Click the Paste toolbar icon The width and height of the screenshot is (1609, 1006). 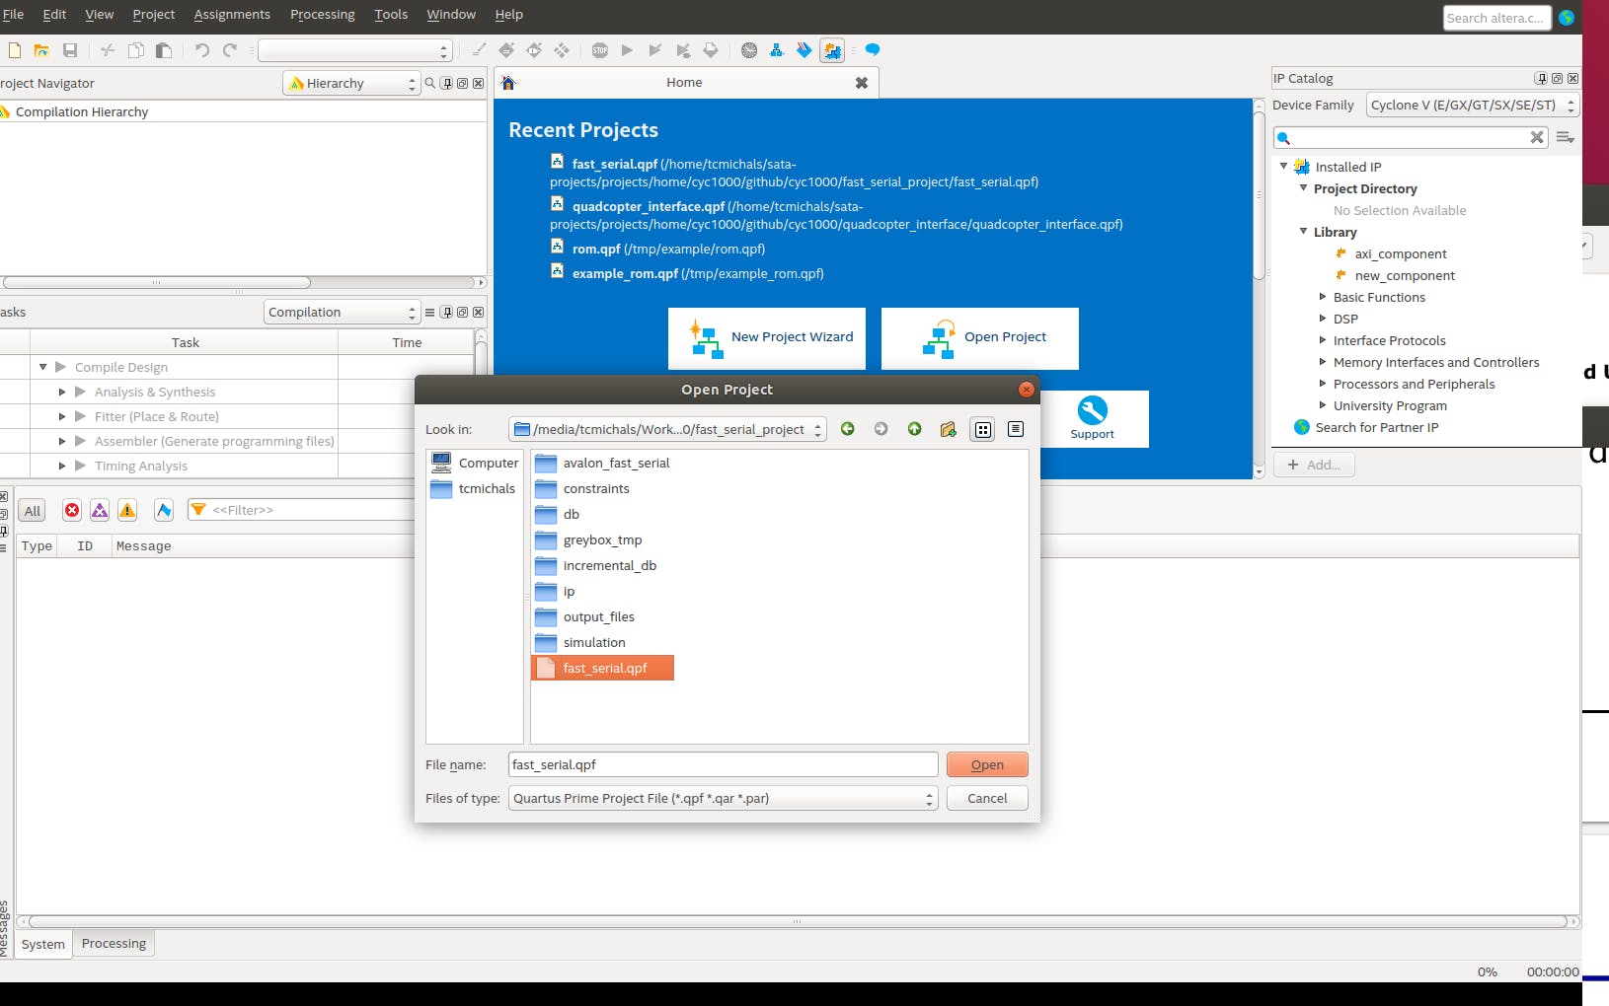(x=164, y=50)
